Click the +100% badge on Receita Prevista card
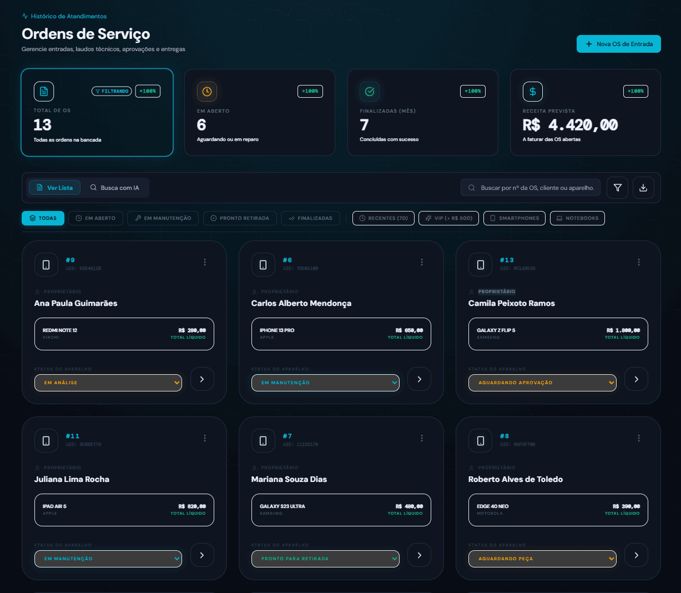This screenshot has height=593, width=681. pos(636,91)
